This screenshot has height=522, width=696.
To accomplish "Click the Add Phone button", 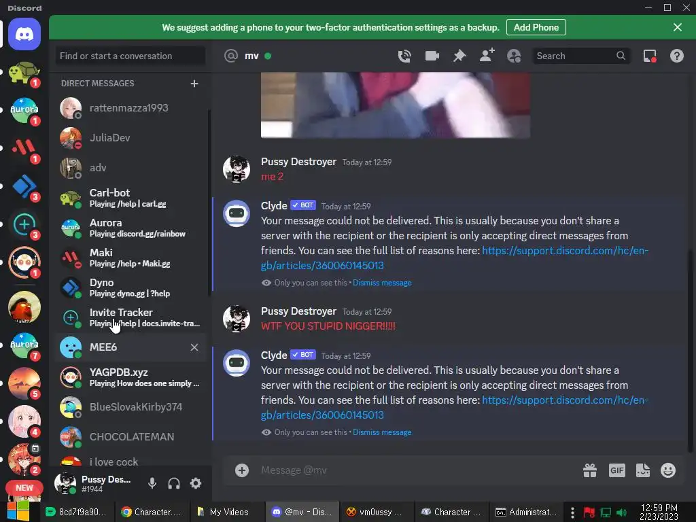I will pos(536,27).
